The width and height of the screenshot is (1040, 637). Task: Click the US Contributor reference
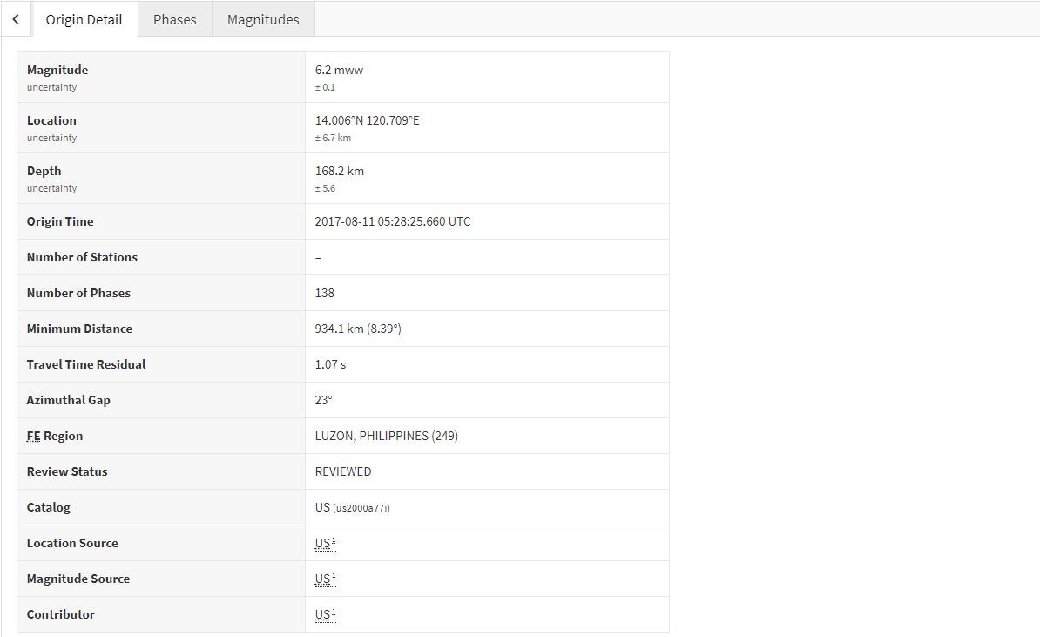(x=324, y=614)
